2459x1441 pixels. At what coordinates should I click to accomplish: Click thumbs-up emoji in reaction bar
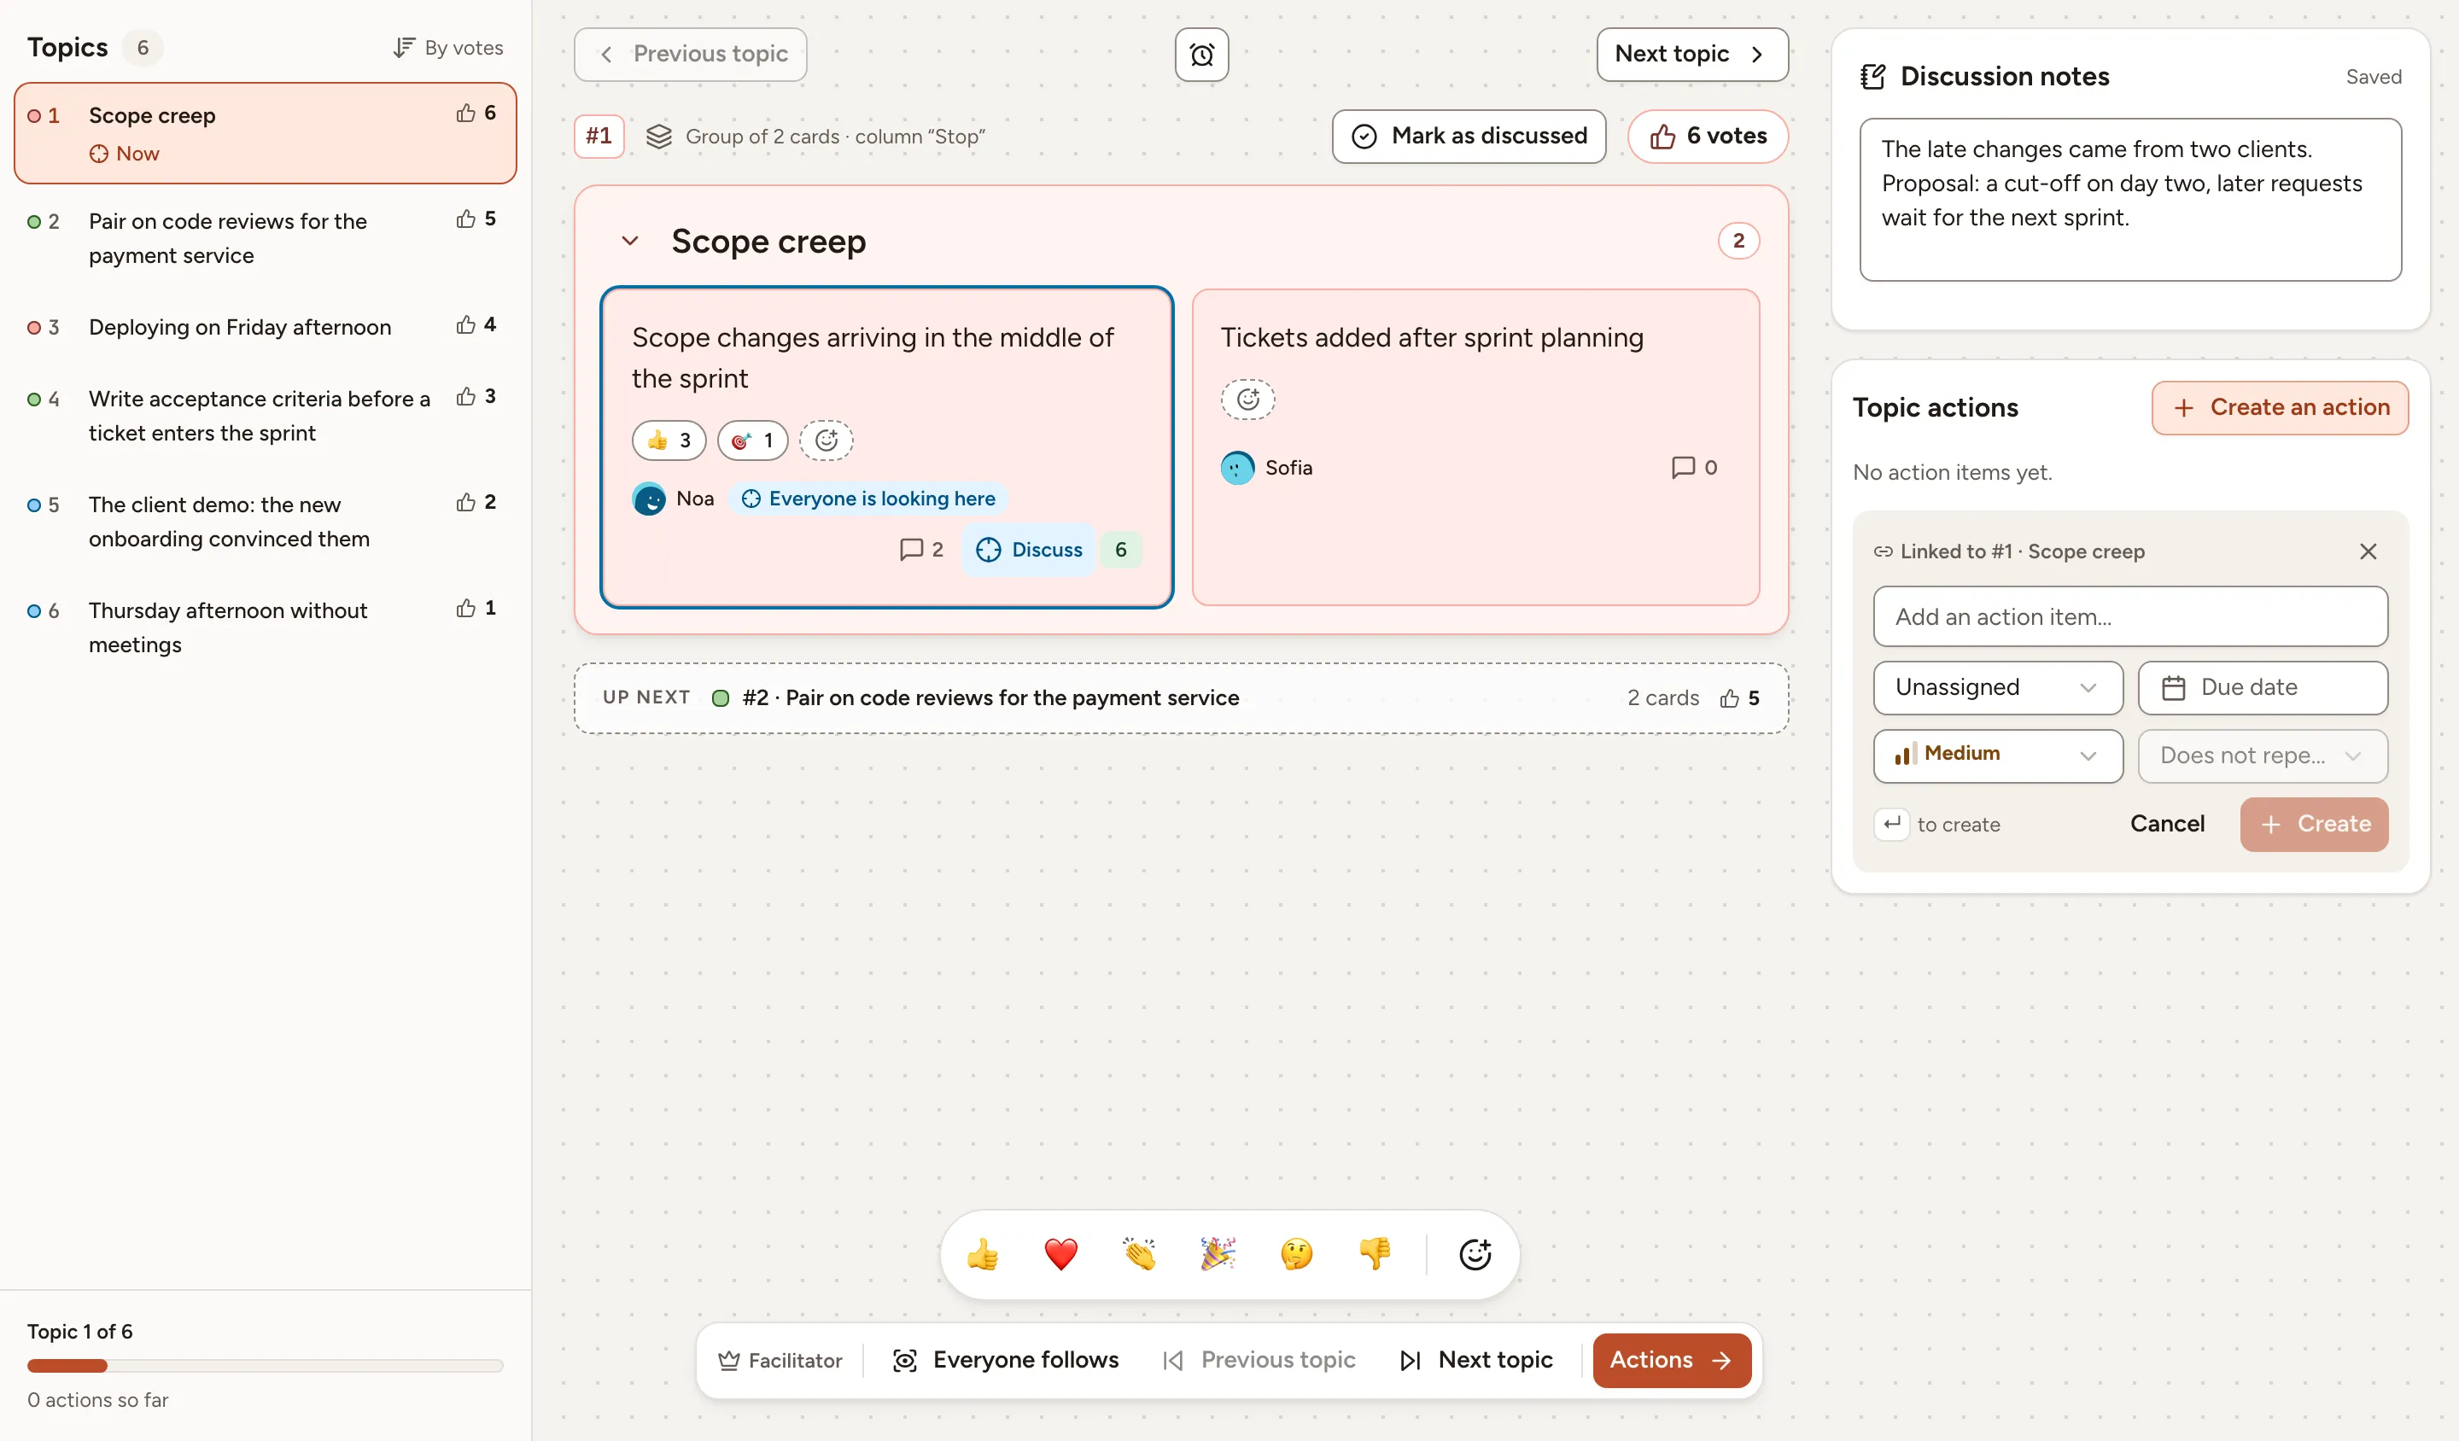pyautogui.click(x=983, y=1254)
